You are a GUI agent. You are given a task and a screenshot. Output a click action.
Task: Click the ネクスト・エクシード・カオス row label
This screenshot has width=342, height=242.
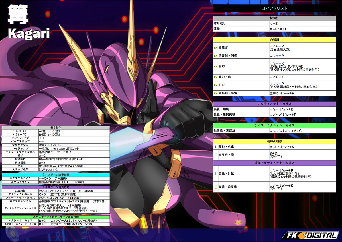20,224
